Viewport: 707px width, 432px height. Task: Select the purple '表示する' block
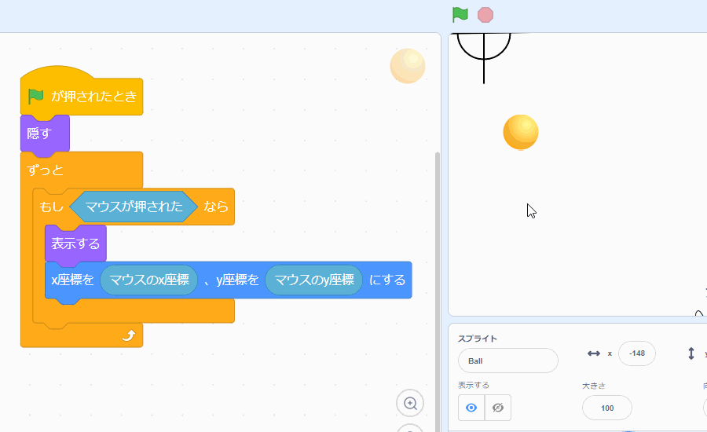pyautogui.click(x=75, y=243)
